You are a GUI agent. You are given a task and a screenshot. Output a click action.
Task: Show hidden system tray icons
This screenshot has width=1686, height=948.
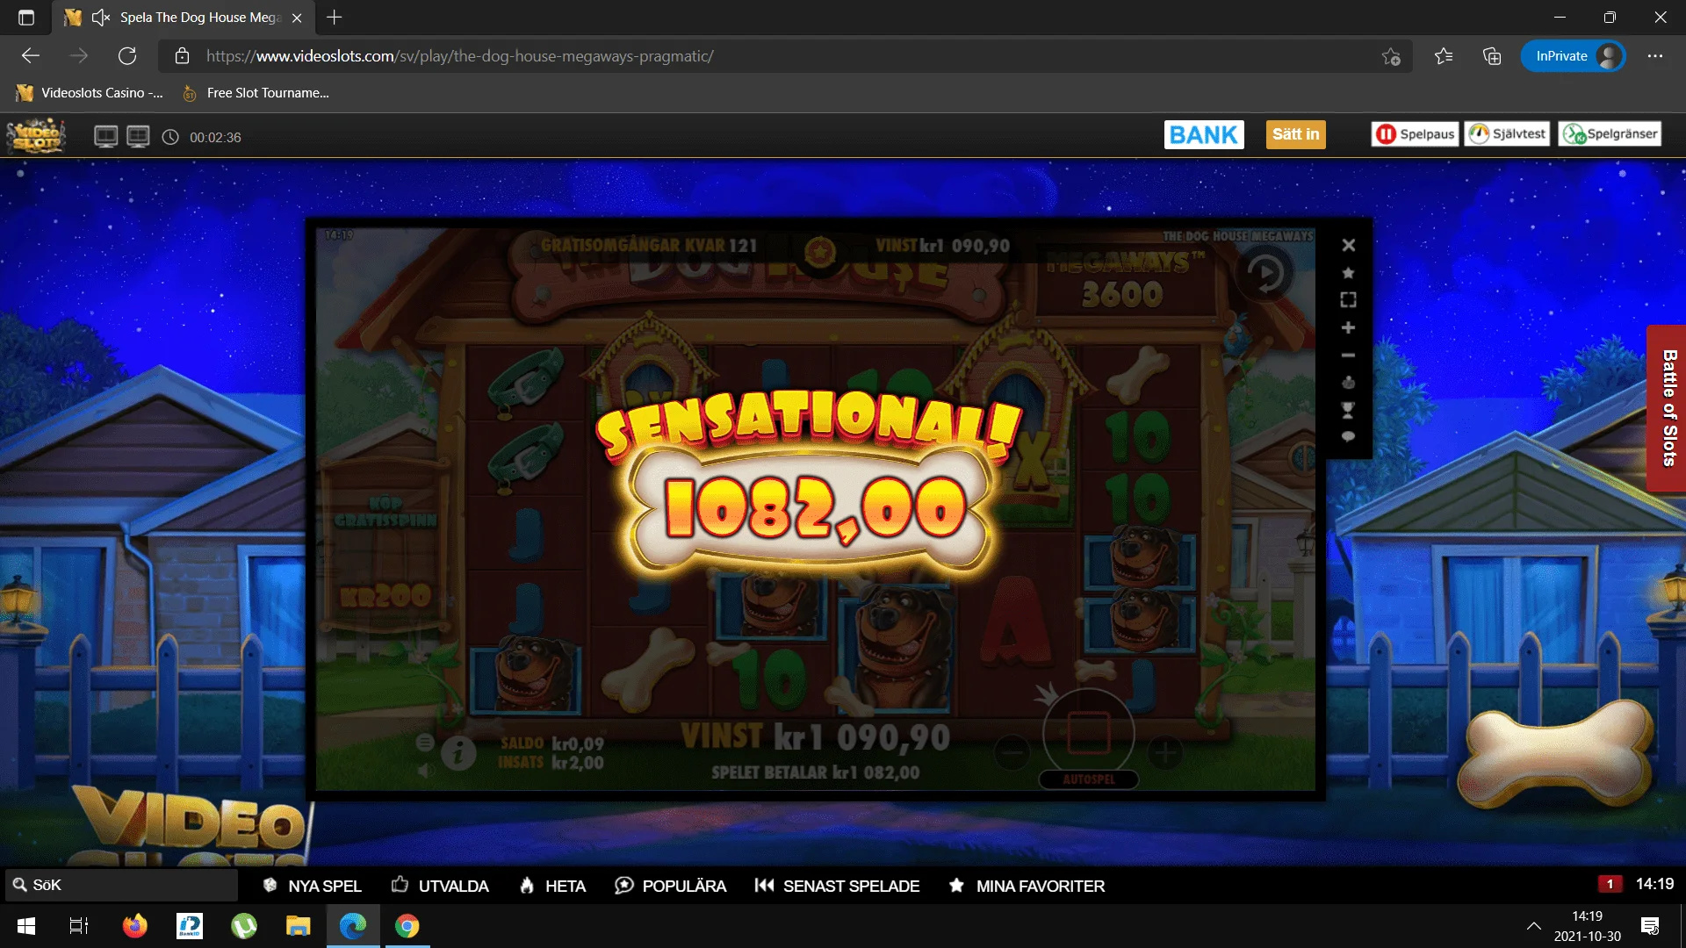1534,926
